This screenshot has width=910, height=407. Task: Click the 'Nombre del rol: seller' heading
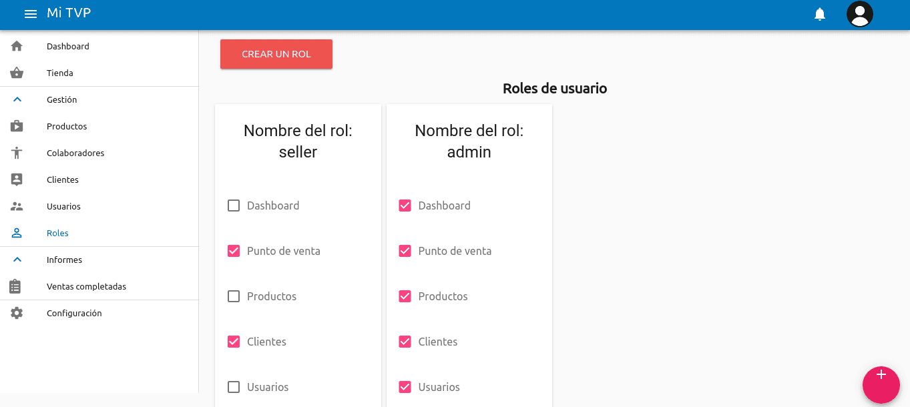pyautogui.click(x=298, y=141)
